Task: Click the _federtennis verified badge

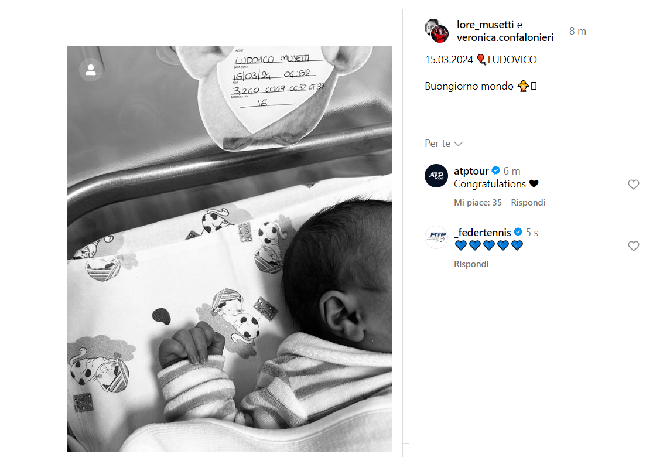Action: tap(518, 232)
